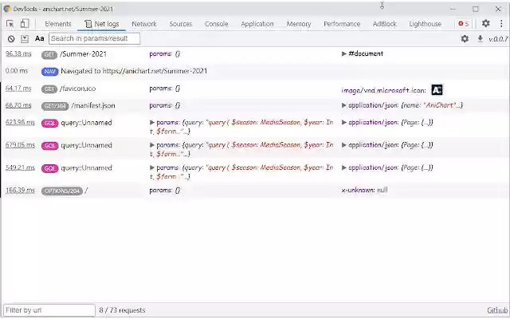Expand params of 679.05 ms query
Viewport: 510px width, 319px height.
click(151, 145)
